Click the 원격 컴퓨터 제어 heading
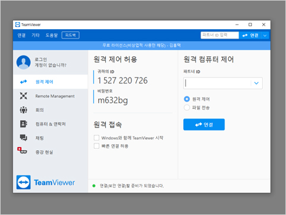This screenshot has height=215, width=286. [209, 60]
